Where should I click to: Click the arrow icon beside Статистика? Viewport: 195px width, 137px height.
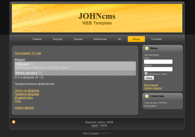pos(146,96)
